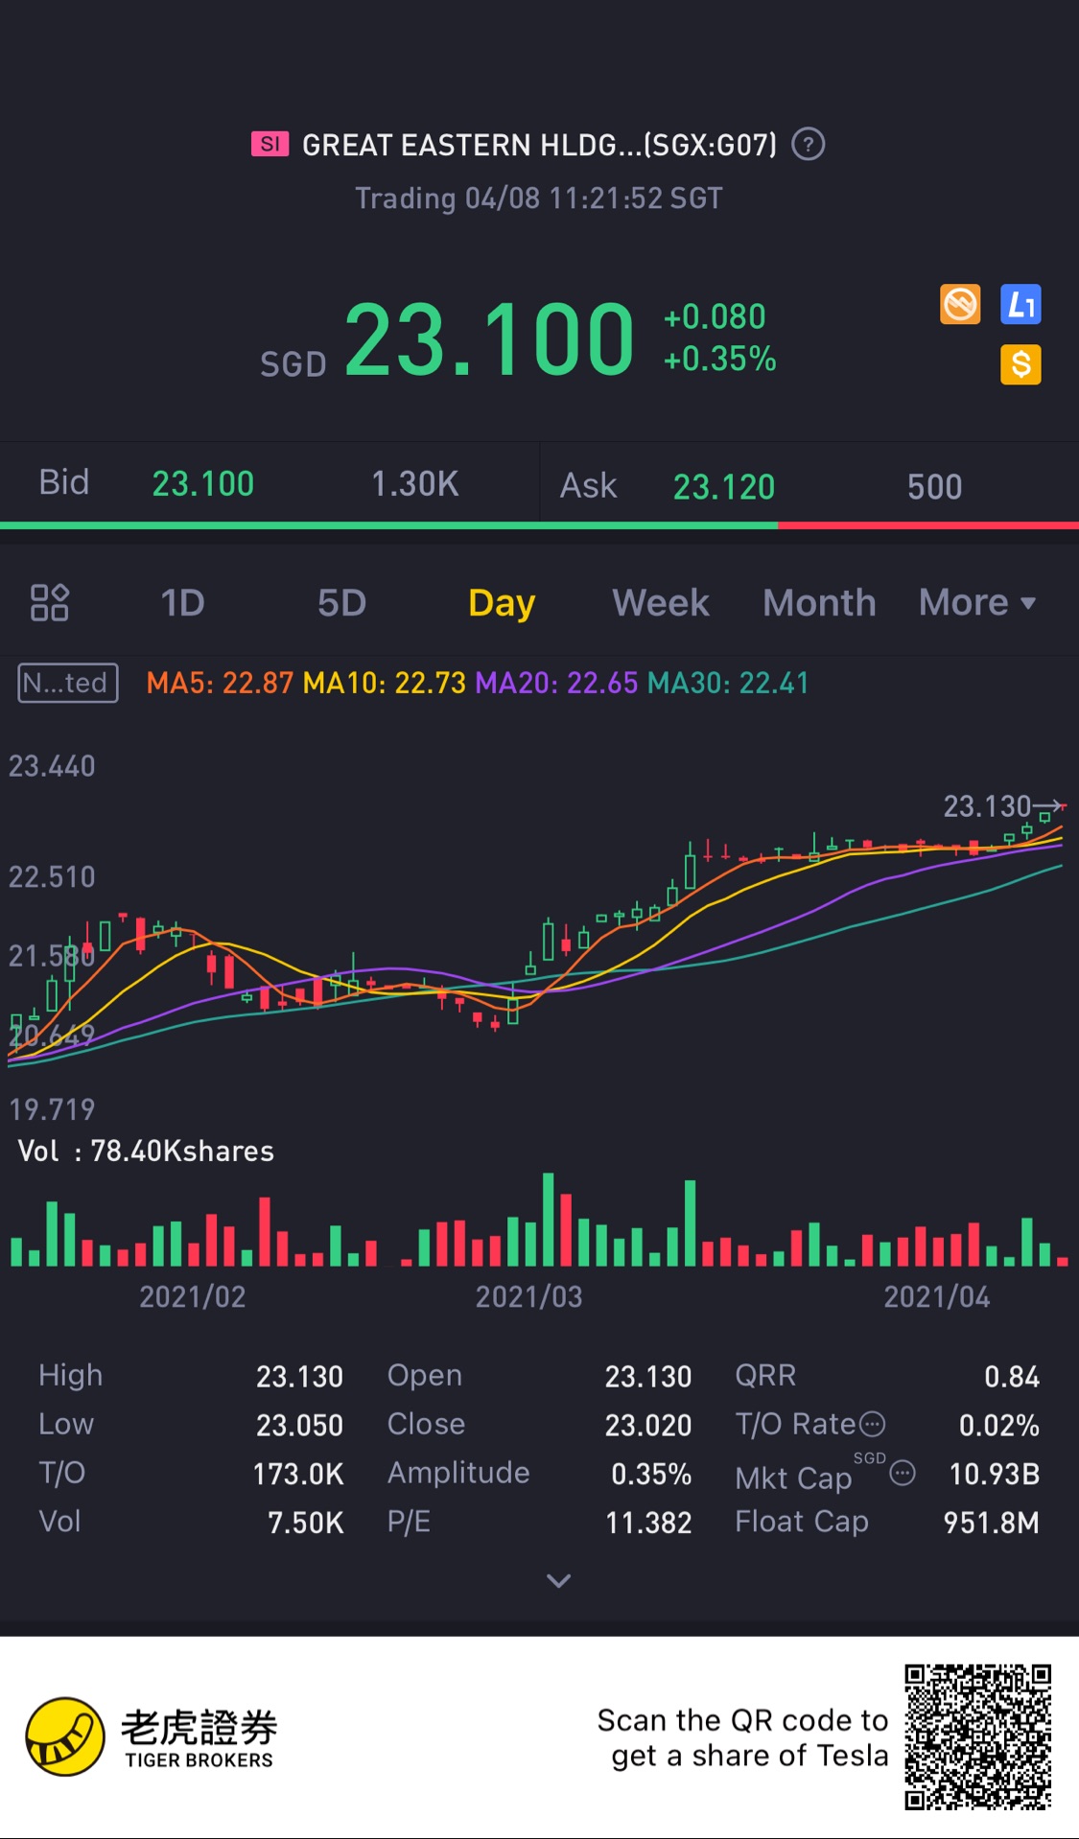Expand more stats with the down chevron

[x=558, y=1580]
